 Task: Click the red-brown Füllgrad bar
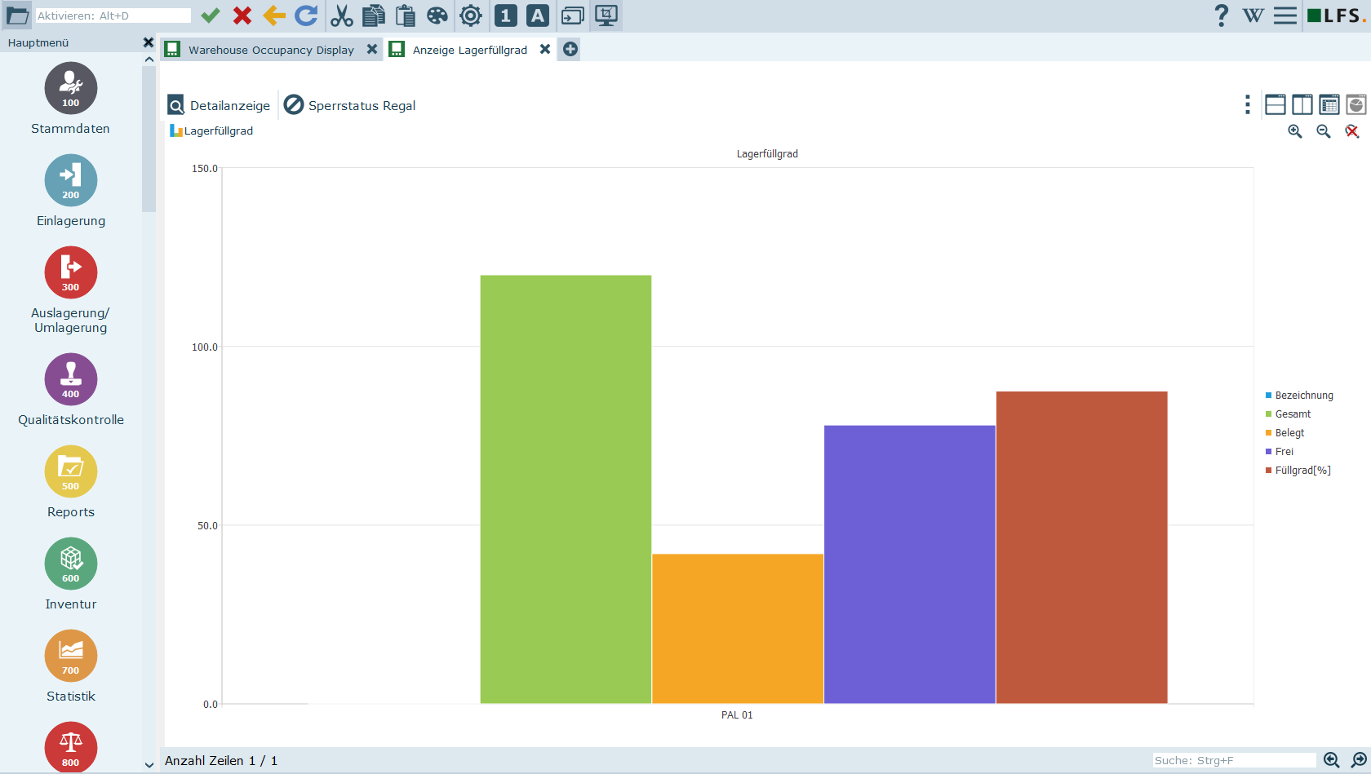pyautogui.click(x=1082, y=547)
